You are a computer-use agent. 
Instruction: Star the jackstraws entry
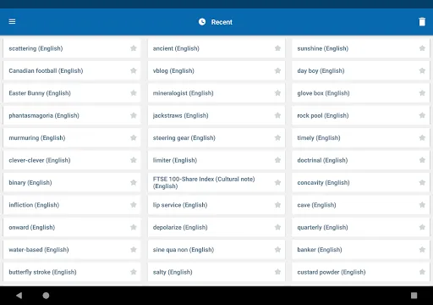click(277, 115)
